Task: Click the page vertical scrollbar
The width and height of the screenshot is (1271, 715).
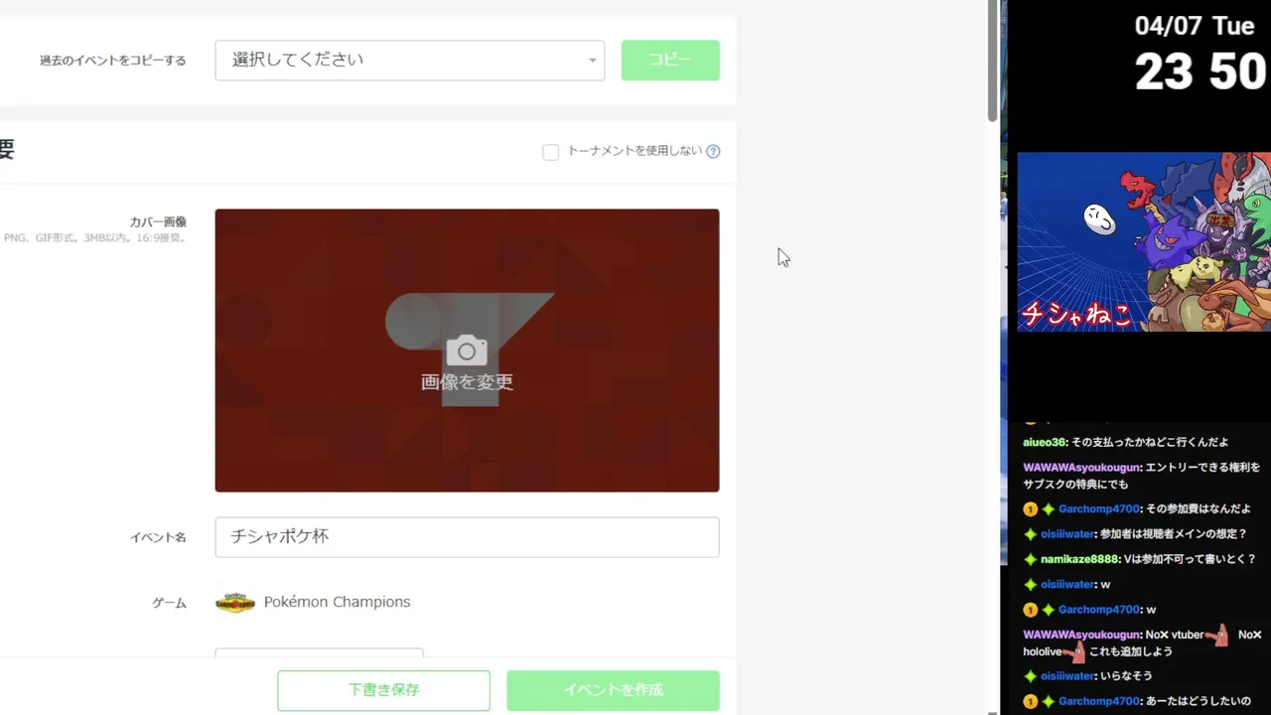Action: pyautogui.click(x=992, y=62)
